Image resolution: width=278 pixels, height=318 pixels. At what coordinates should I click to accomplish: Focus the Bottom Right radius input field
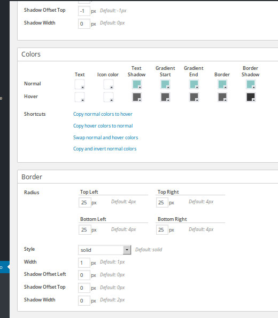162,230
